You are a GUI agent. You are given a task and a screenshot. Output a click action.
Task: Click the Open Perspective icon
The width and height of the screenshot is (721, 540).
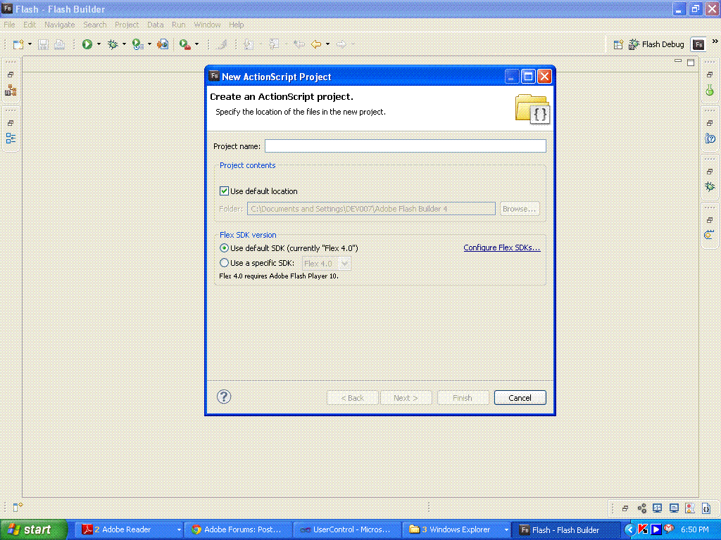tap(618, 44)
